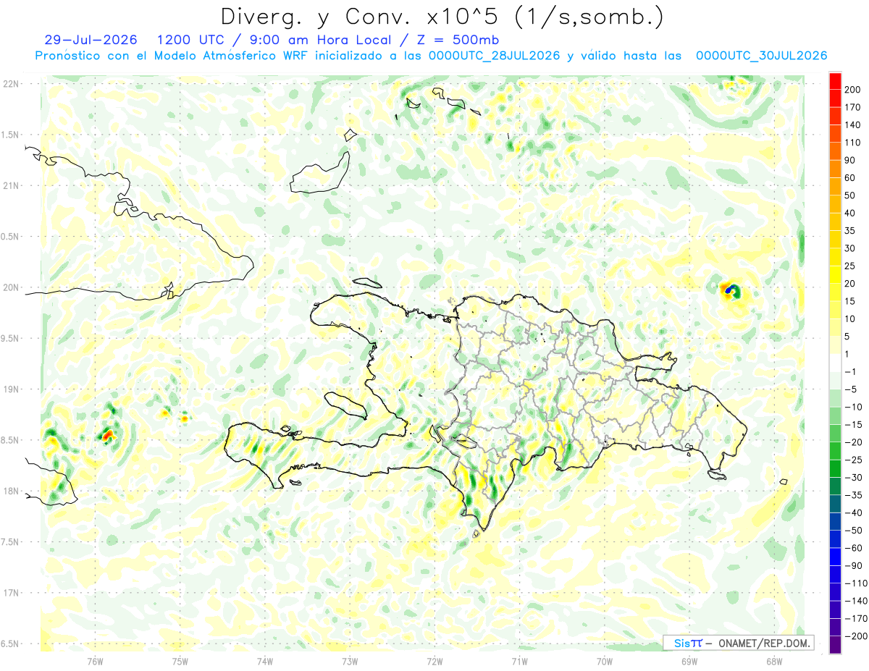869x671 pixels.
Task: Click the '69W' longitude label
Action: tap(689, 661)
